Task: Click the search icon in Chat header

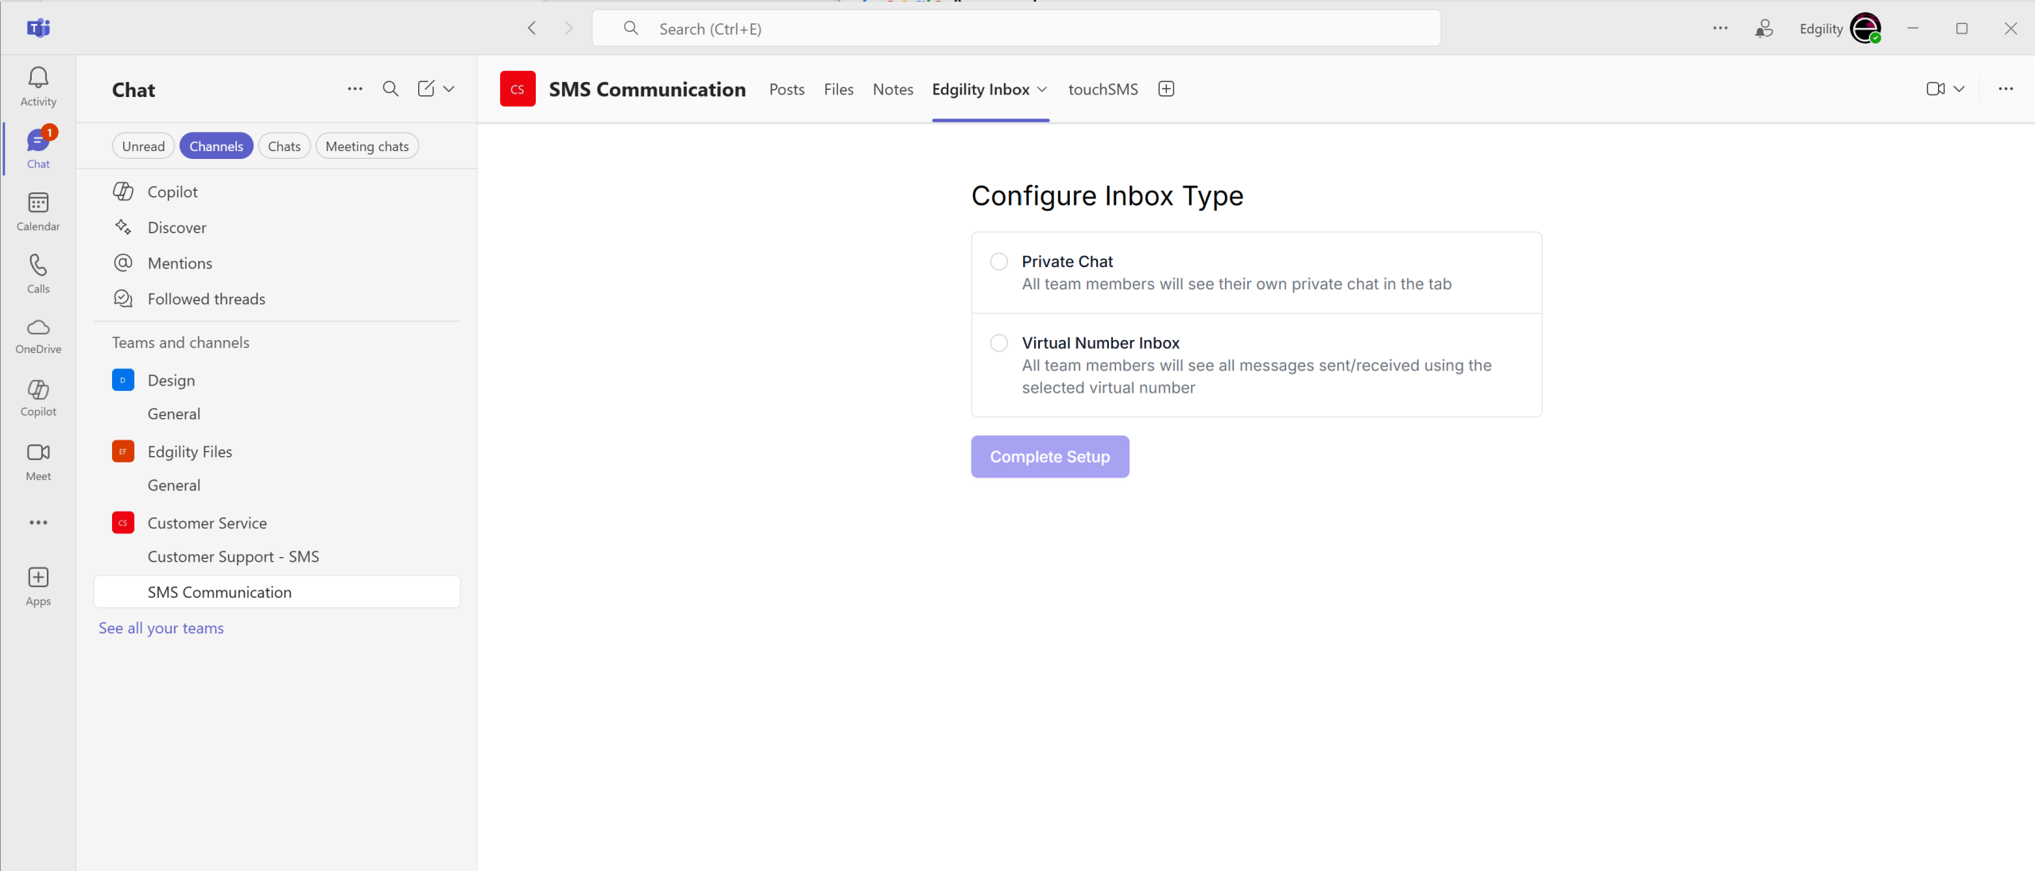Action: pos(390,89)
